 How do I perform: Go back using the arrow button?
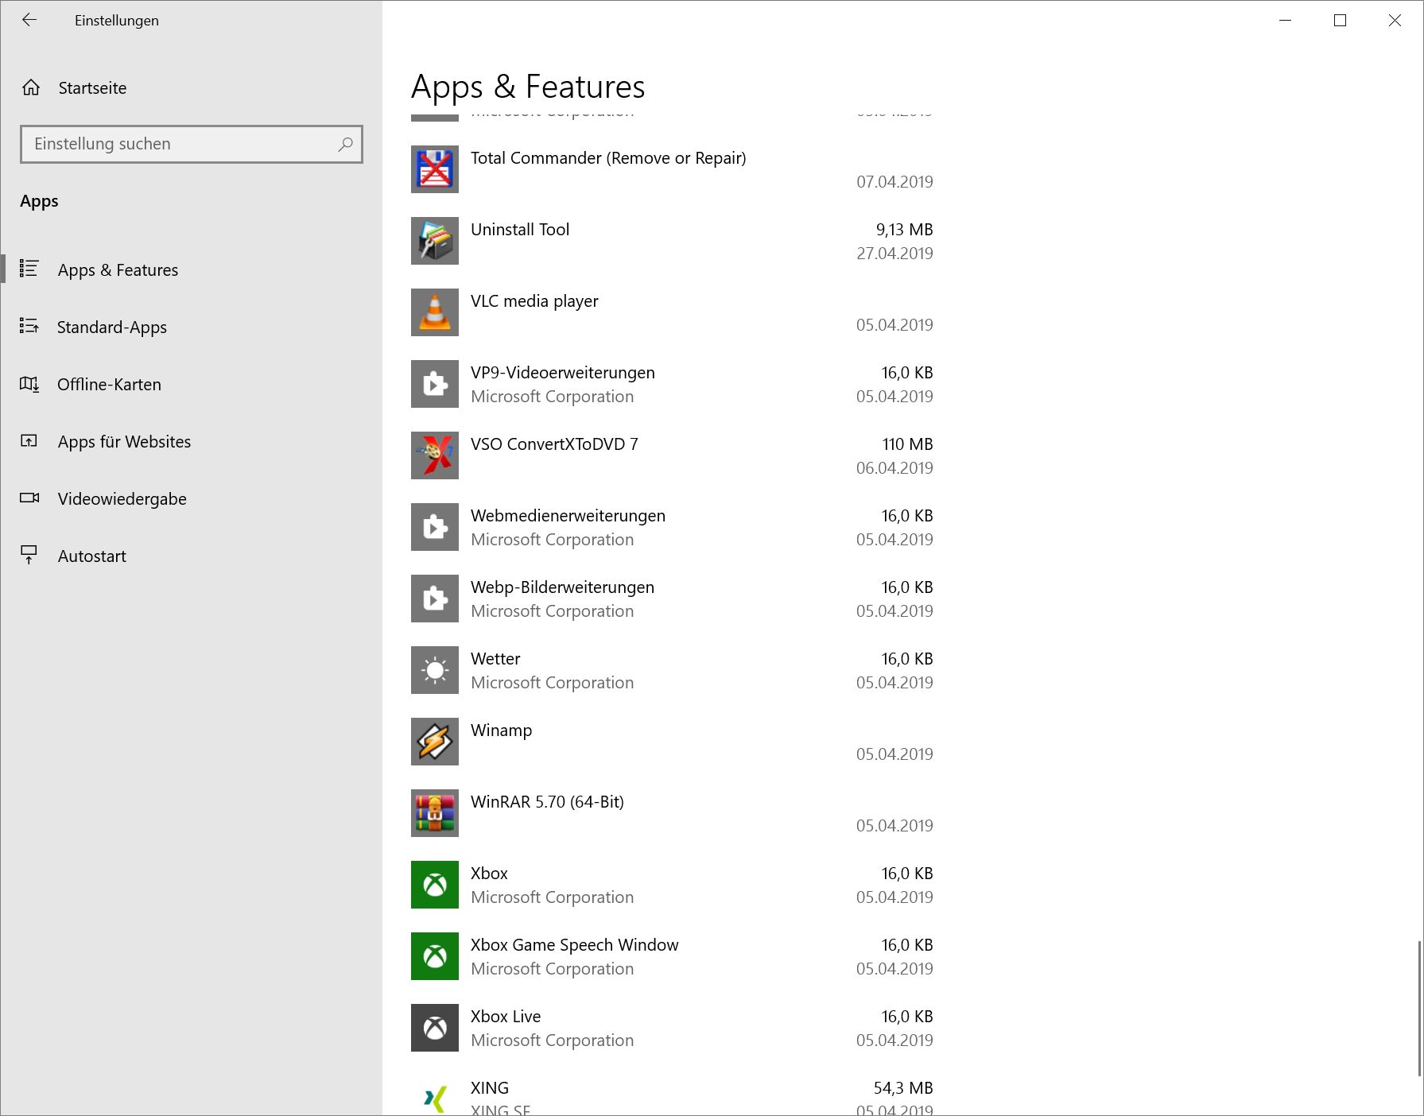tap(29, 21)
